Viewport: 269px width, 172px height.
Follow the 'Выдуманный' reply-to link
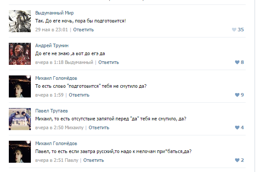(x=79, y=62)
